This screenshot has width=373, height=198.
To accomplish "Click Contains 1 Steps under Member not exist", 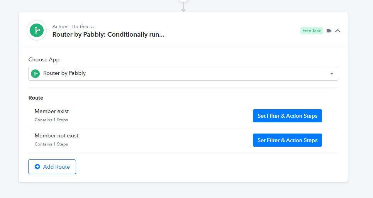I will click(51, 144).
